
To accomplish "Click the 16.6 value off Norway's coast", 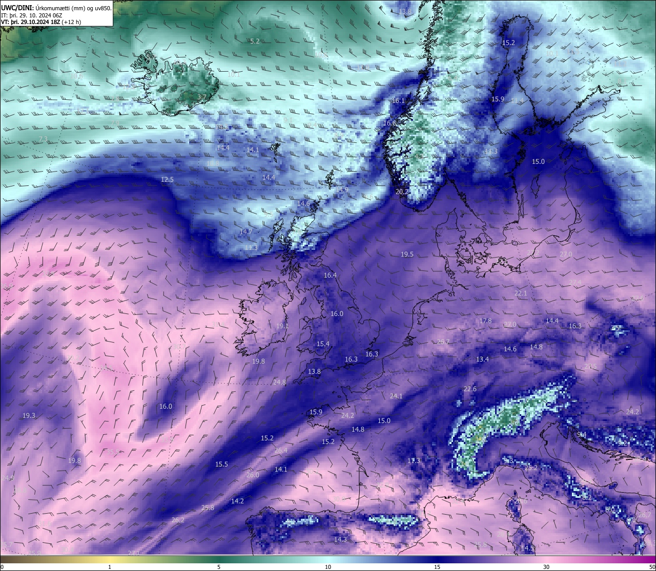I will pos(389,123).
